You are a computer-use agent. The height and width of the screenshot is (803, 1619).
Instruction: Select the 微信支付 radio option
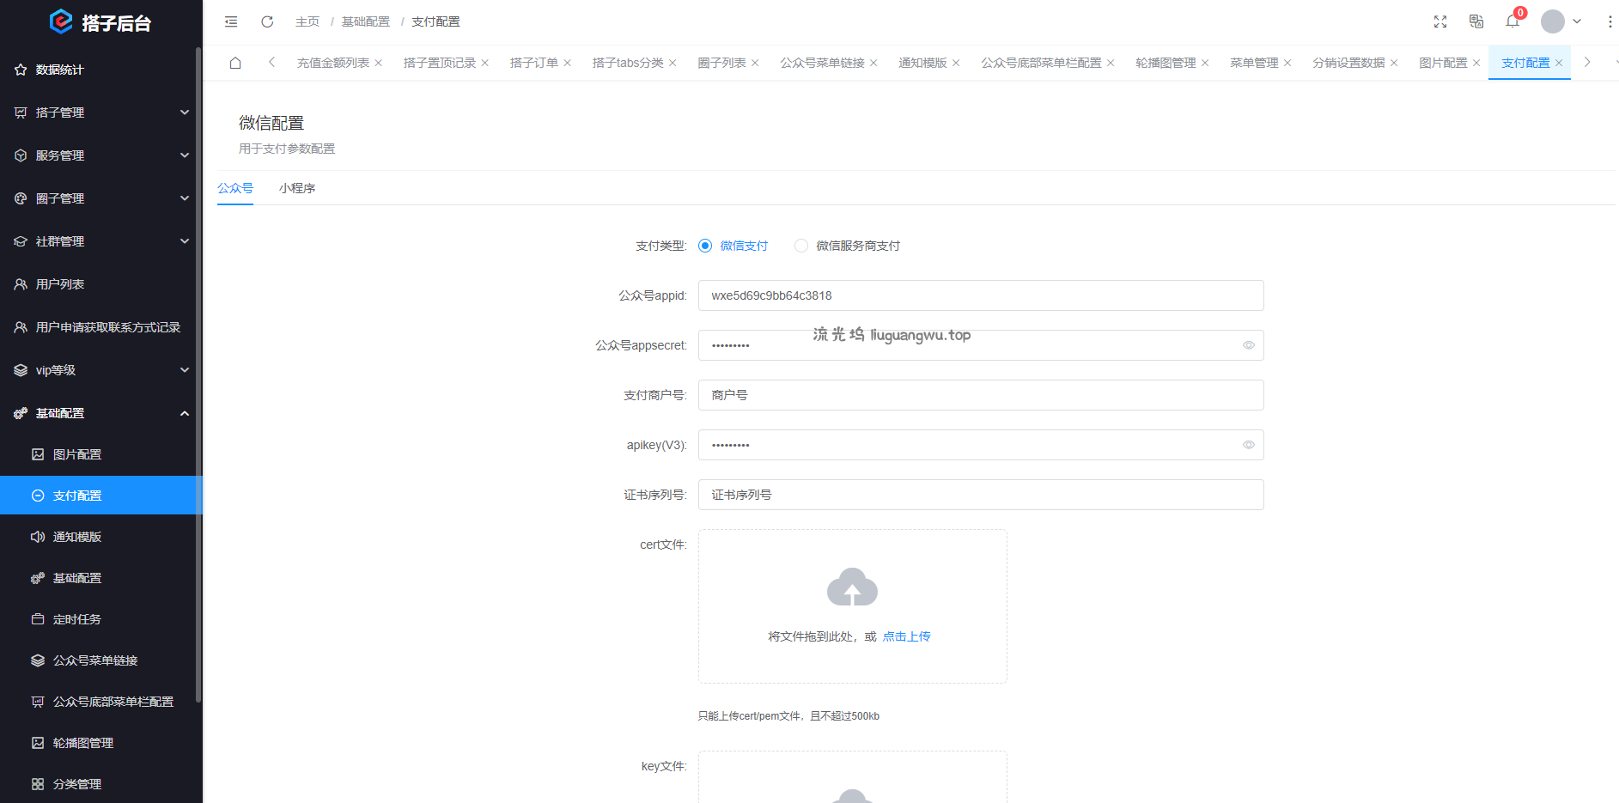click(705, 246)
